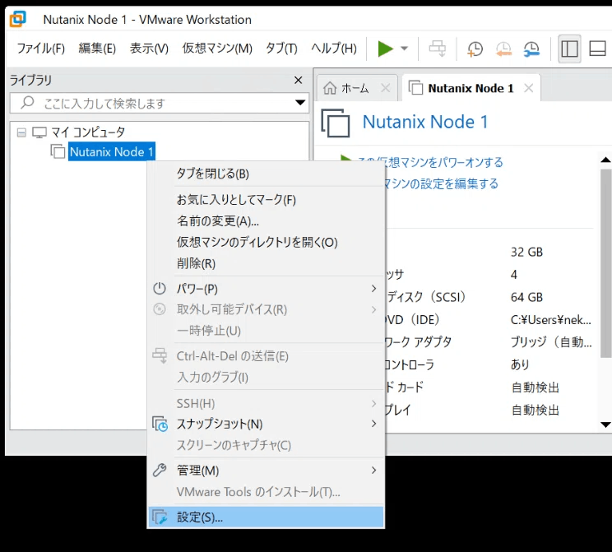Click the あり USB controller value
The height and width of the screenshot is (552, 612).
point(520,364)
